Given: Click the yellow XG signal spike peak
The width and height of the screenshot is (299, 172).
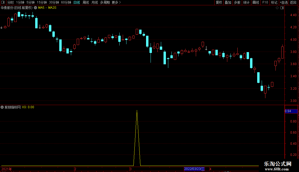Looking at the screenshot, I should (137, 111).
